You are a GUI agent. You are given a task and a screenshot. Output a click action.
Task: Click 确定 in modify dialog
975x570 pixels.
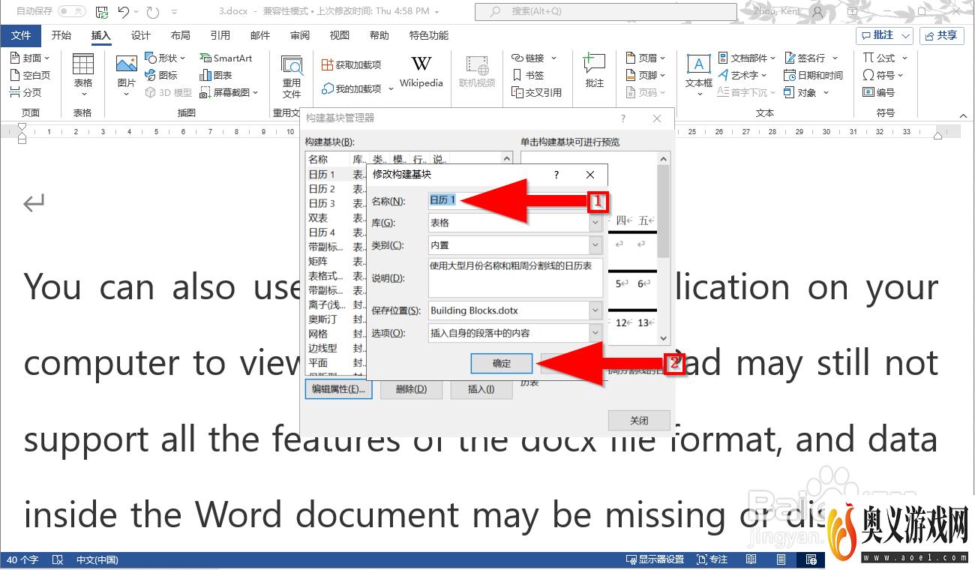[x=502, y=364]
